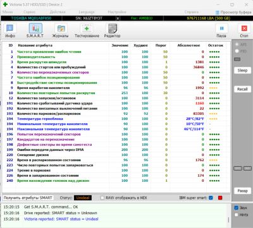Click log line Drive reported SMART status Unknown
Viewport: 253px width, 228px height.
pyautogui.click(x=61, y=213)
